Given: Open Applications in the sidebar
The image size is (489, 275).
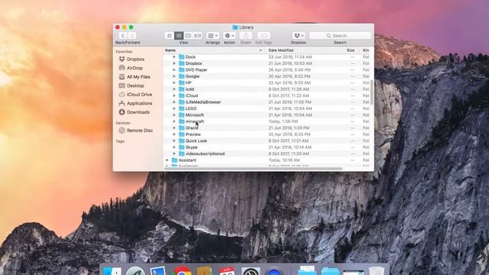Looking at the screenshot, I should click(139, 103).
